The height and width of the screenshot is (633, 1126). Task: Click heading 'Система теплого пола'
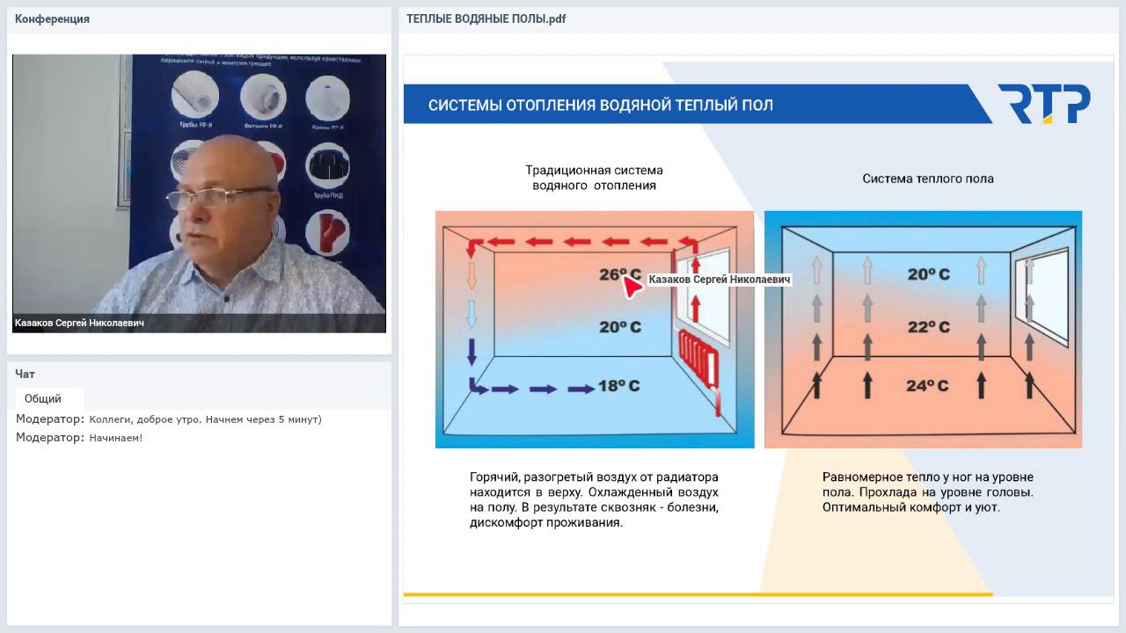click(x=928, y=178)
